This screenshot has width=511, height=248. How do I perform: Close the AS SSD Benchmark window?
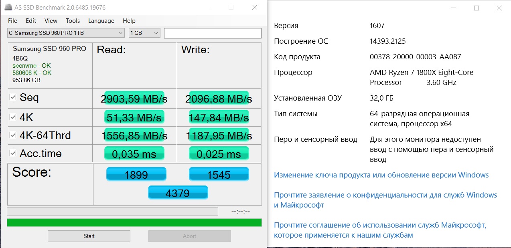(x=254, y=8)
